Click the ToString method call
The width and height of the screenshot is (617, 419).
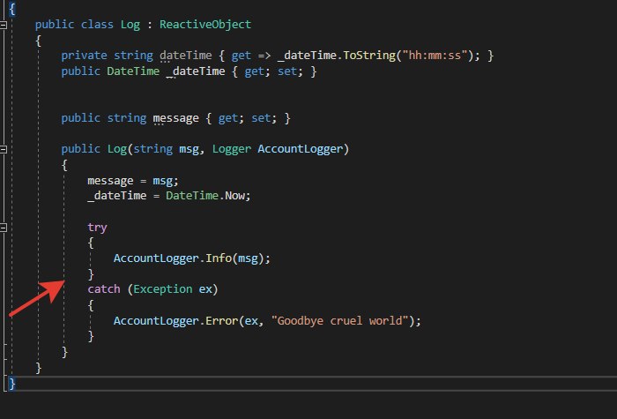pos(369,56)
